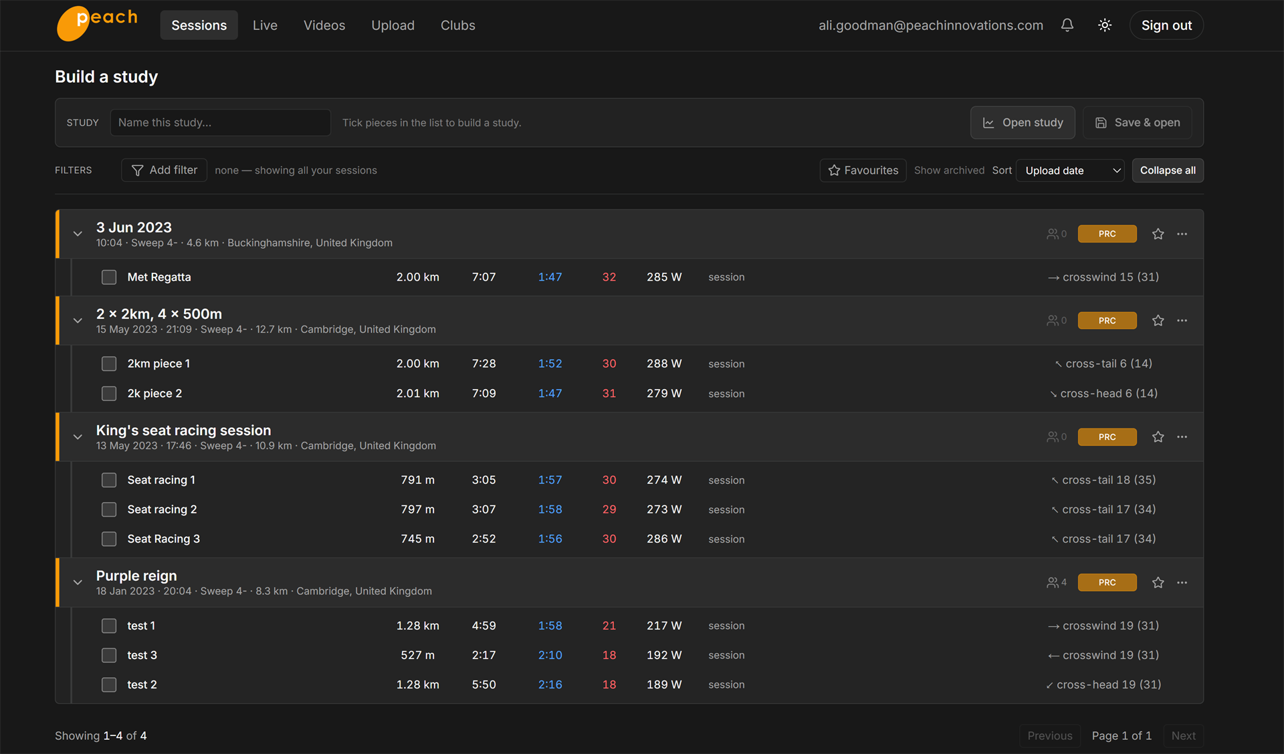
Task: Collapse the Purple reign session group
Action: coord(78,583)
